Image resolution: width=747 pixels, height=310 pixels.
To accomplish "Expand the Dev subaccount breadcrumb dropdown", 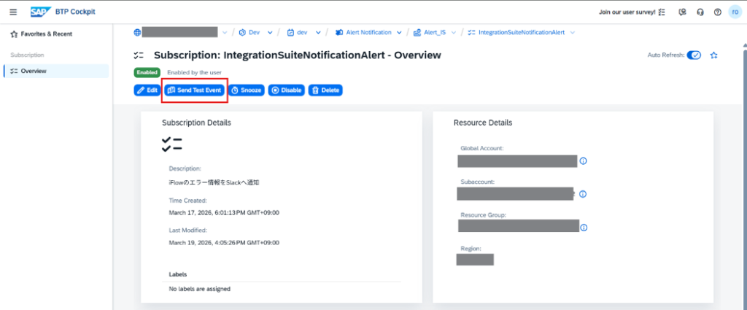I will pos(270,33).
